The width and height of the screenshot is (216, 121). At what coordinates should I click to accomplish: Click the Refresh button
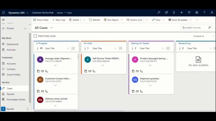pos(94,20)
